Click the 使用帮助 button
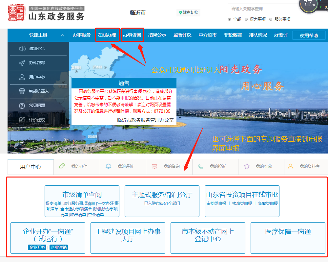The image size is (328, 262). pyautogui.click(x=309, y=36)
